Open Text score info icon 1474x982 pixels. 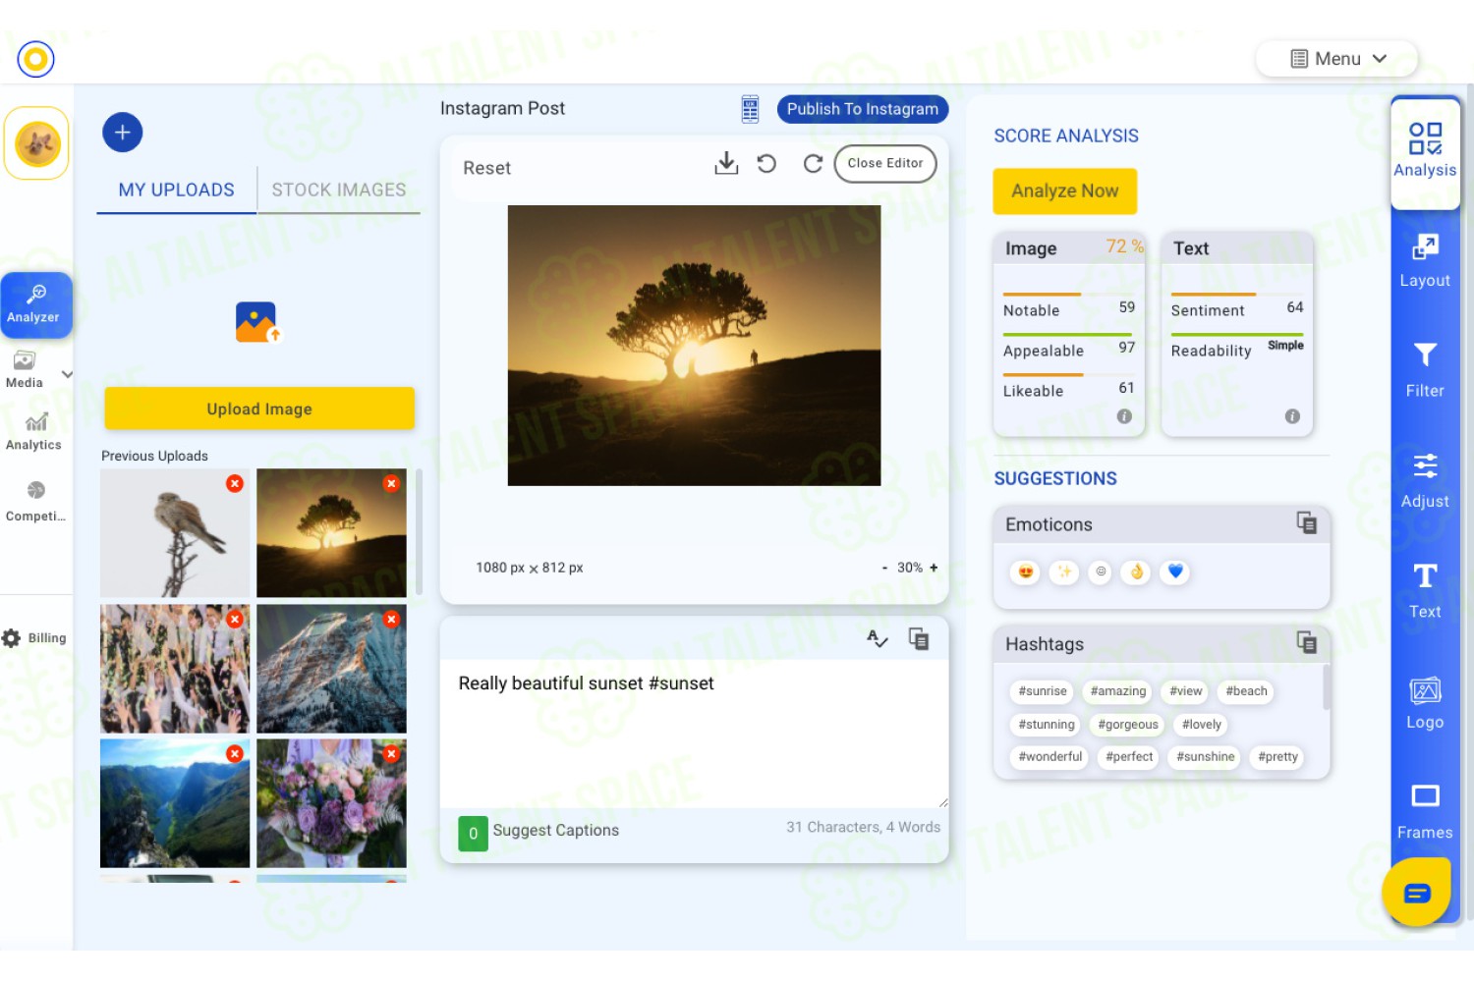pyautogui.click(x=1292, y=416)
